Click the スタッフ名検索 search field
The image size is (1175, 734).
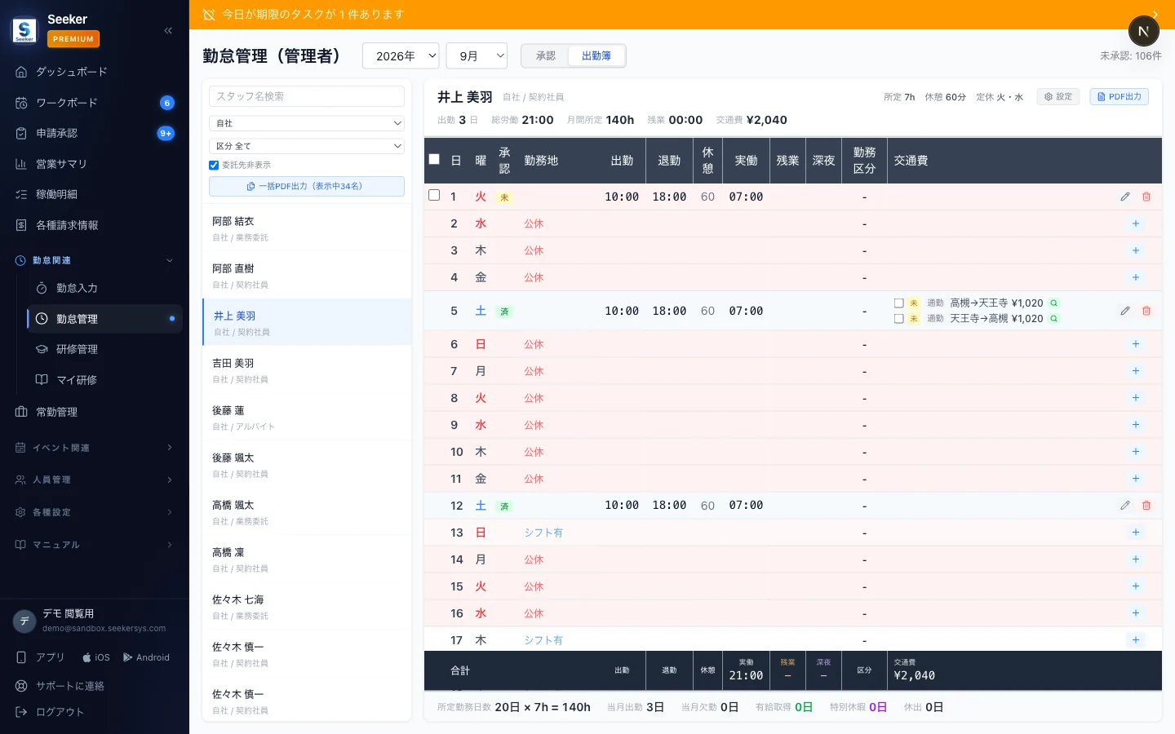307,96
